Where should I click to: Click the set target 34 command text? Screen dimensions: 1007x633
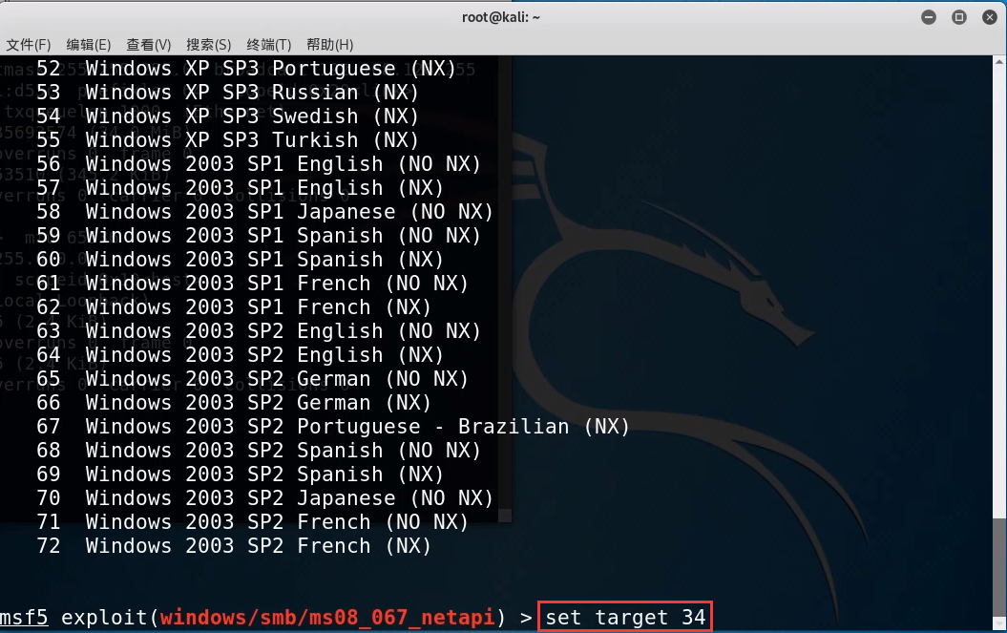coord(625,617)
